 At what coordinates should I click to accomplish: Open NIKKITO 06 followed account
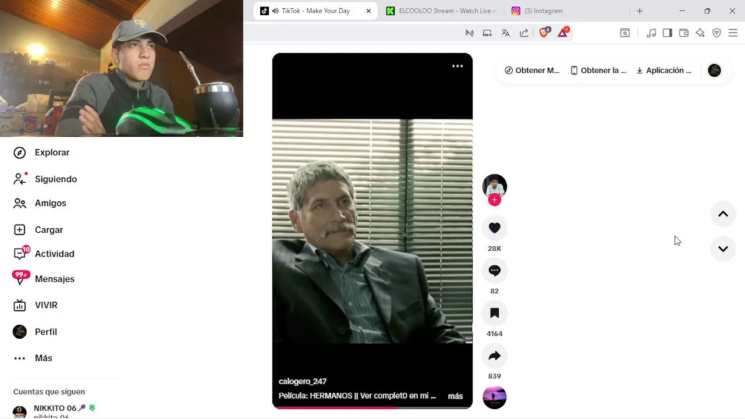click(x=55, y=411)
